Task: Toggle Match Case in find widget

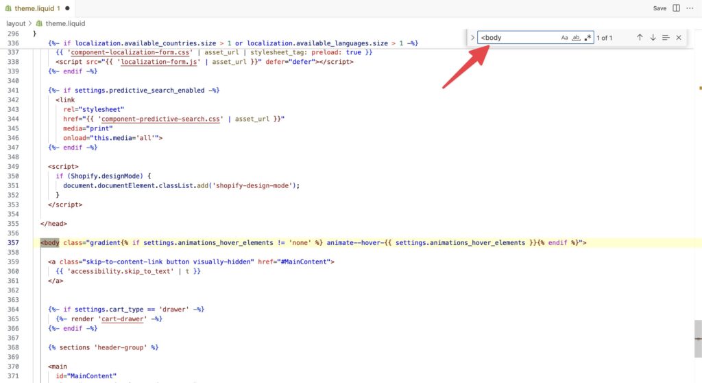Action: pyautogui.click(x=564, y=38)
